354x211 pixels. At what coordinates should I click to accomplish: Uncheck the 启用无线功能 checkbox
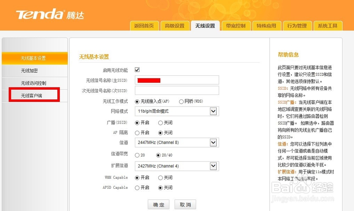click(137, 70)
